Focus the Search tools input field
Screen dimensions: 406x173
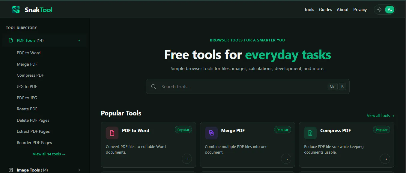coord(247,86)
